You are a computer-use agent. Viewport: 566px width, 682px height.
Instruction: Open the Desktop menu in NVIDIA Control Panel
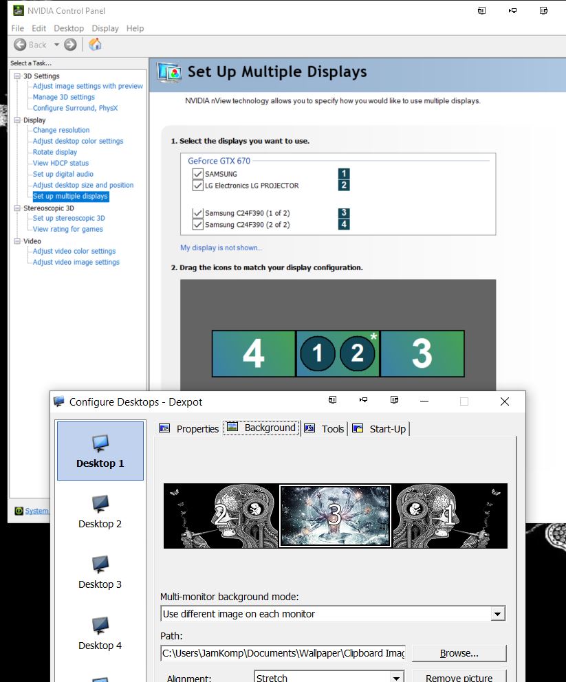[x=69, y=28]
